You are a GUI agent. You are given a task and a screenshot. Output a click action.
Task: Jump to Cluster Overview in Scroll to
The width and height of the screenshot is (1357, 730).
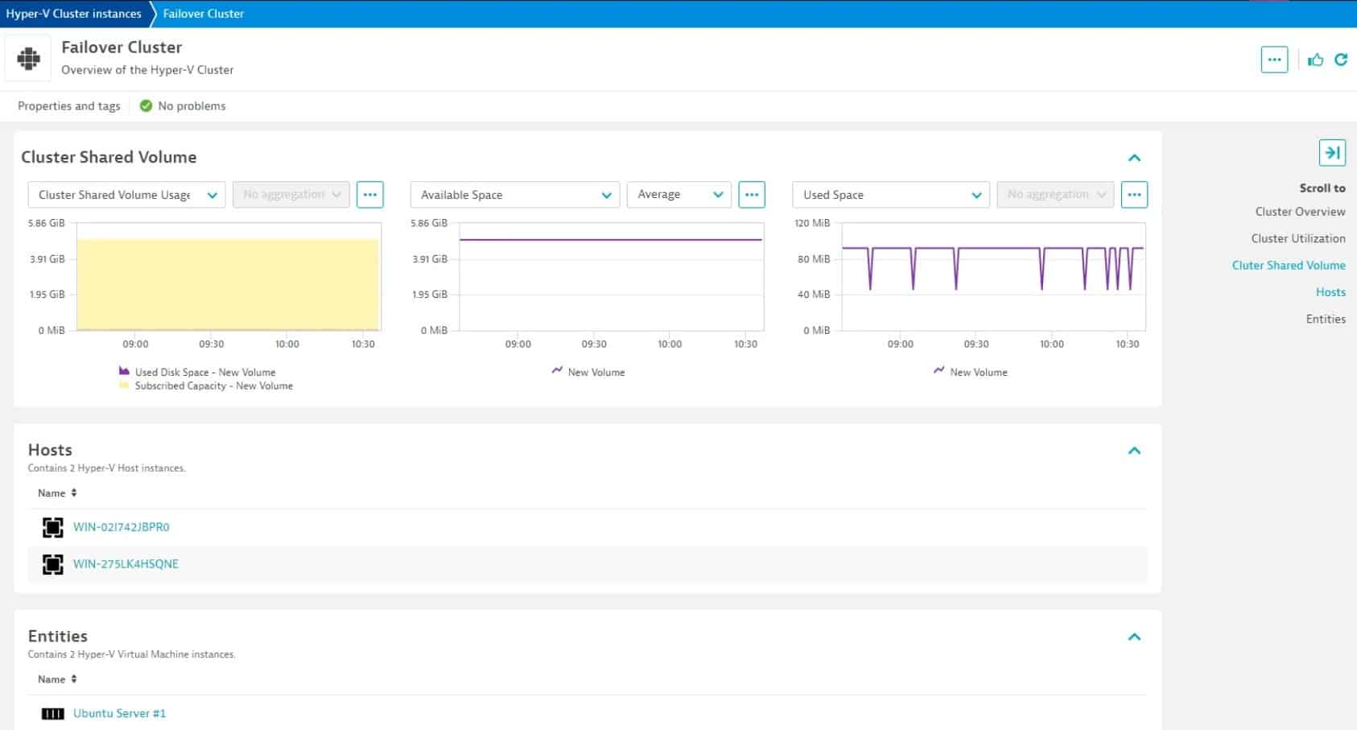point(1300,212)
